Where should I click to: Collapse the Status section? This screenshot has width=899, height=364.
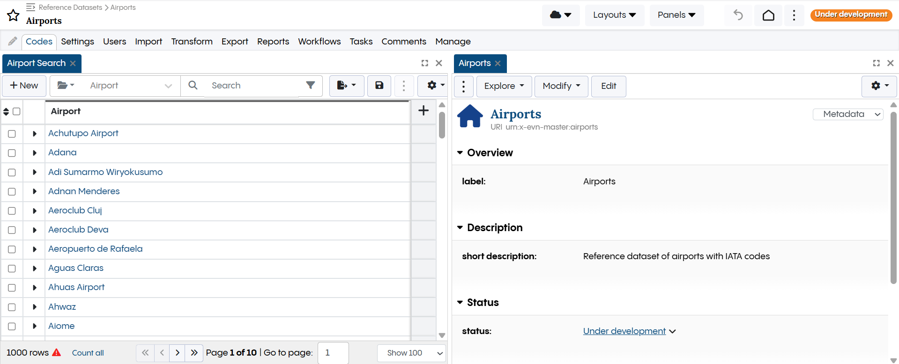tap(460, 303)
